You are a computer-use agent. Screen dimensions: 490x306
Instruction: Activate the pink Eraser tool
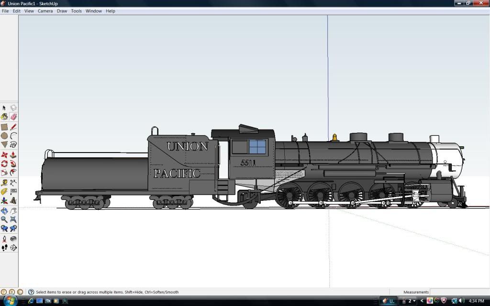point(13,117)
